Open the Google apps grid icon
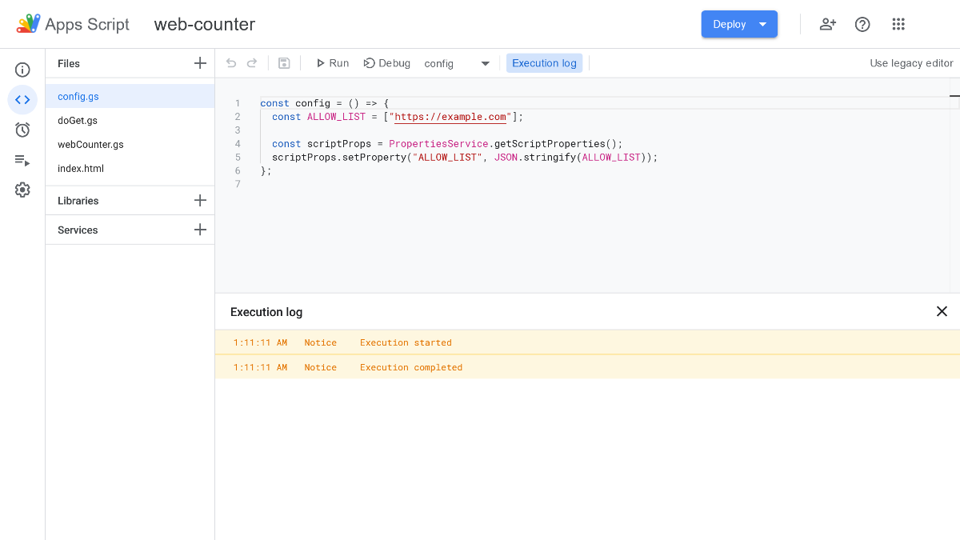The height and width of the screenshot is (540, 960). click(898, 24)
